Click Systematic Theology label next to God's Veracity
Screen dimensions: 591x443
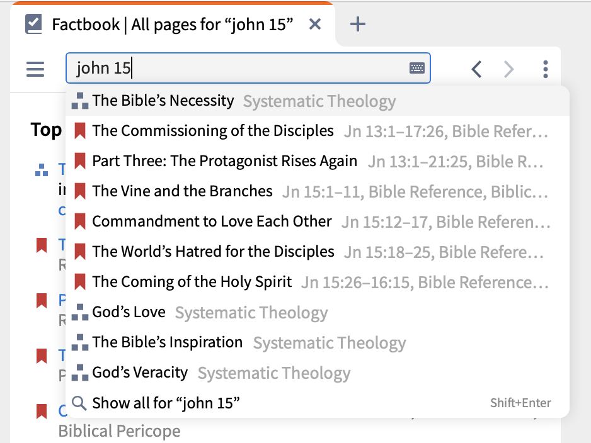[274, 373]
